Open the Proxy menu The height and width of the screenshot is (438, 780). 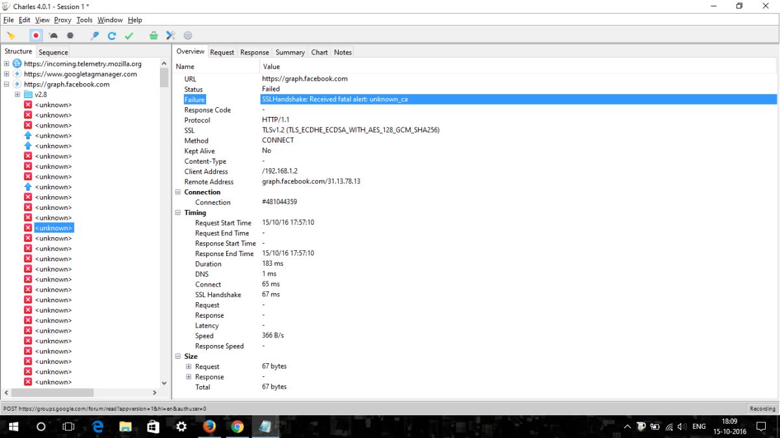[63, 20]
